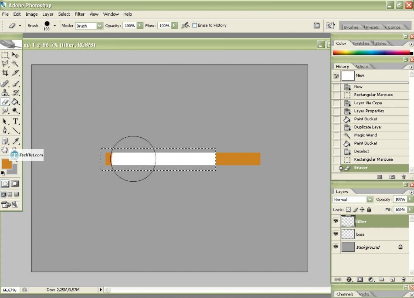The image size is (414, 298).
Task: Select the Hand tool
Action: 5,150
